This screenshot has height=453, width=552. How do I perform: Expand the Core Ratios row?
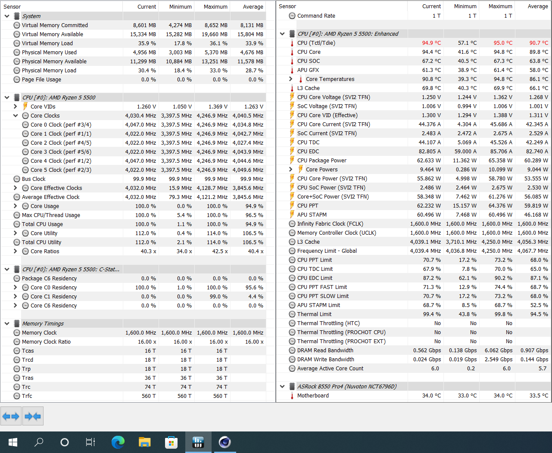(x=16, y=251)
